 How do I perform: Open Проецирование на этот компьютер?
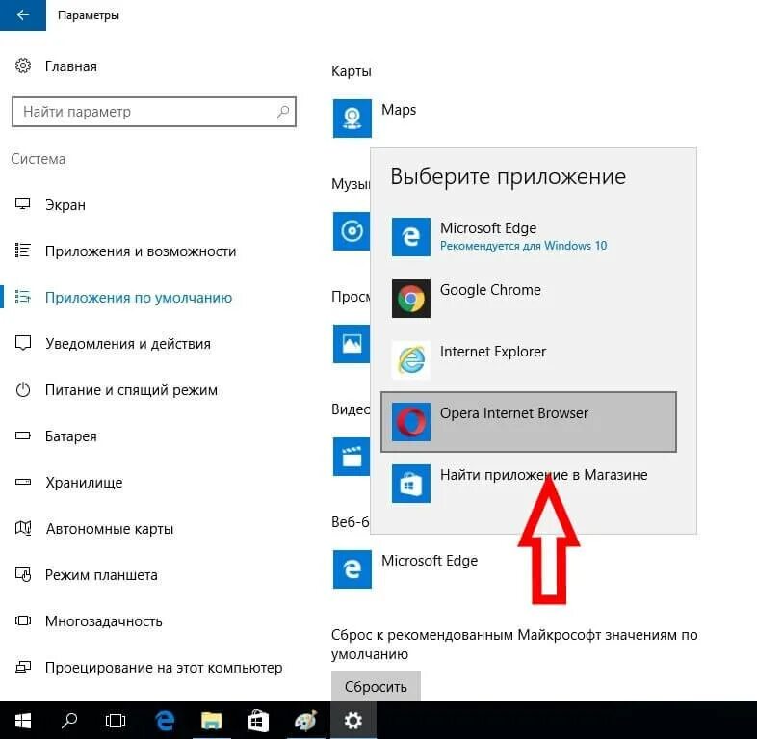[164, 668]
